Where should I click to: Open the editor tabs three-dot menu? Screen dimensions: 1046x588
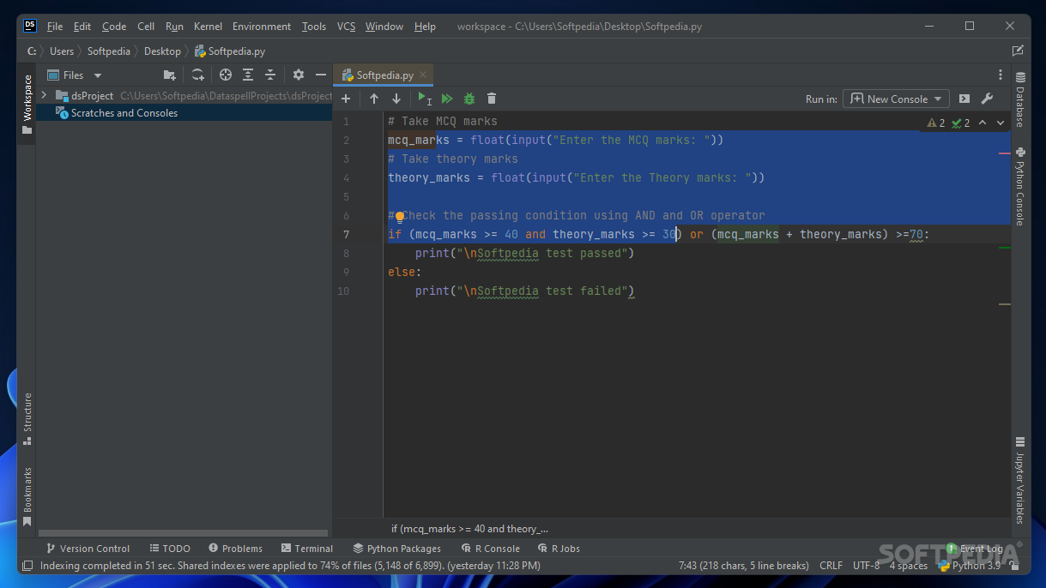click(x=1001, y=75)
